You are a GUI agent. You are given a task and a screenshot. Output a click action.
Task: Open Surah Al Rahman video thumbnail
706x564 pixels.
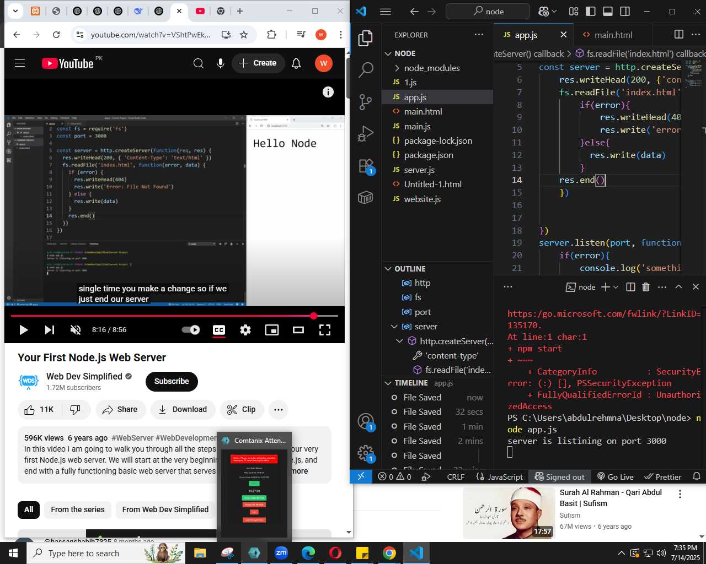coord(509,513)
